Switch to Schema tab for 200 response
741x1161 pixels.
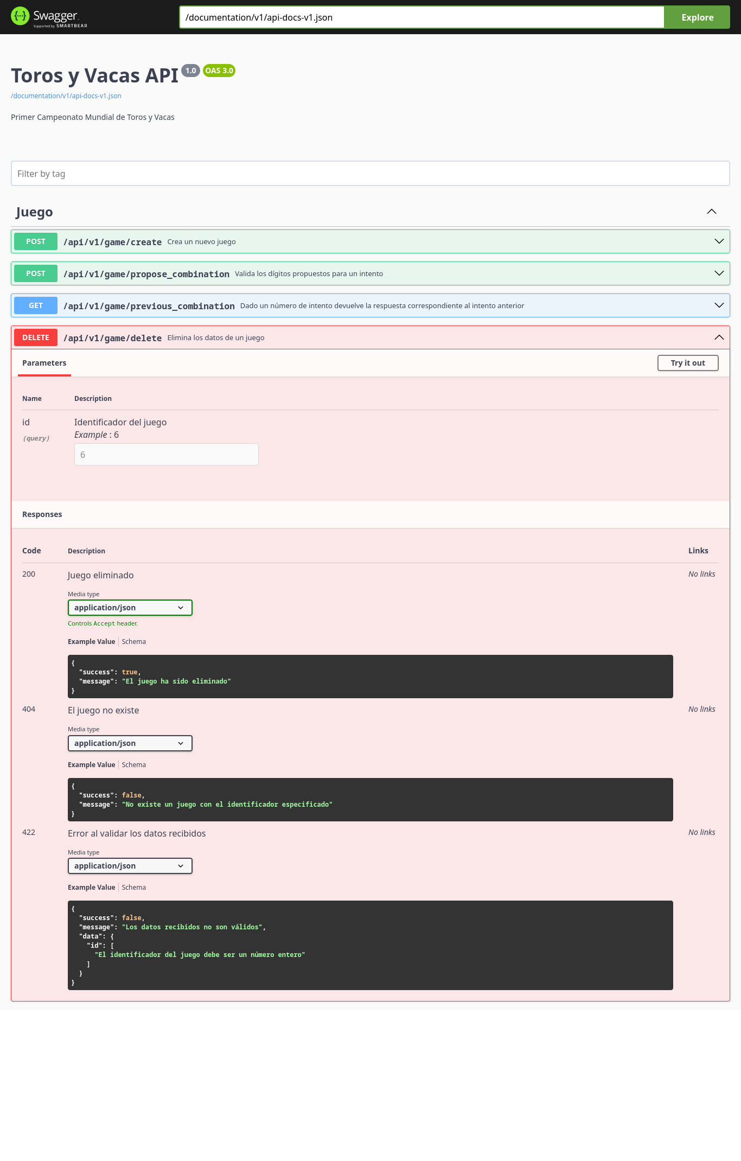[x=133, y=642]
